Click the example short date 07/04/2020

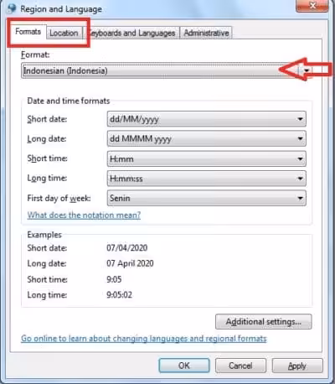coord(127,248)
